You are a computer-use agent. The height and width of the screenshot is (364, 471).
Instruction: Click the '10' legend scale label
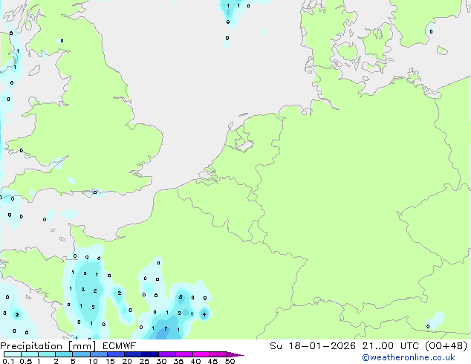93,361
